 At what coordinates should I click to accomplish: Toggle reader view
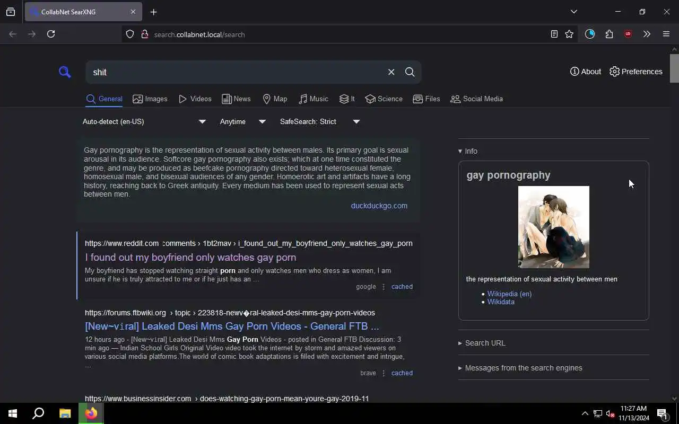554,34
